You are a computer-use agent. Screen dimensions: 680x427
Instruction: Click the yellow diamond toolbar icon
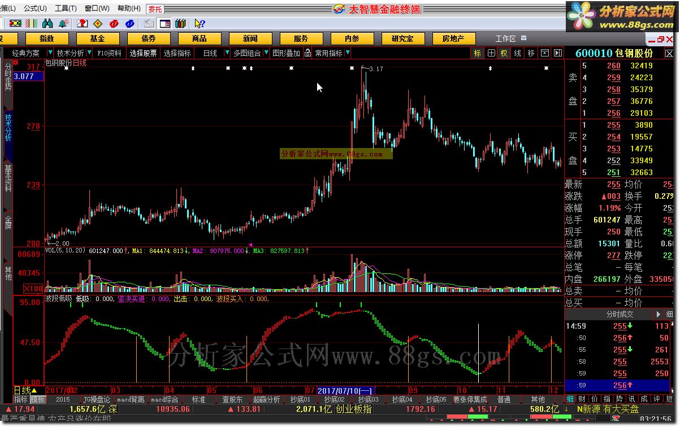click(x=97, y=24)
